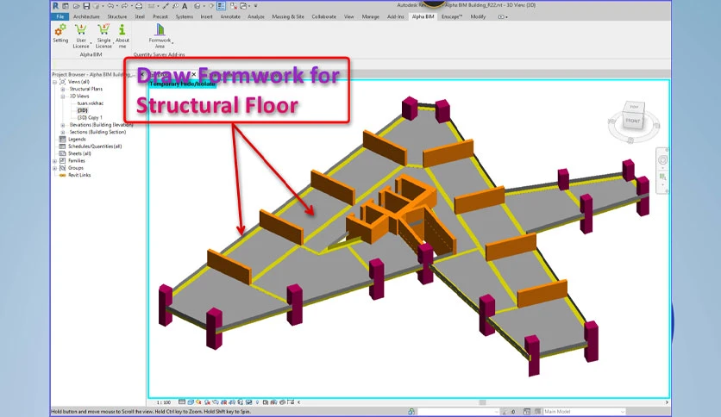This screenshot has height=417, width=721.
Task: Click the Legends icon in Project Browser
Action: (63, 140)
